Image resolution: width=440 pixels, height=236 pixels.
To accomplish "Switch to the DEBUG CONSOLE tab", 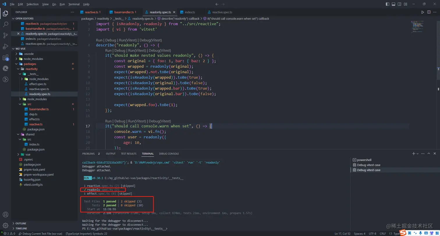I will click(169, 154).
